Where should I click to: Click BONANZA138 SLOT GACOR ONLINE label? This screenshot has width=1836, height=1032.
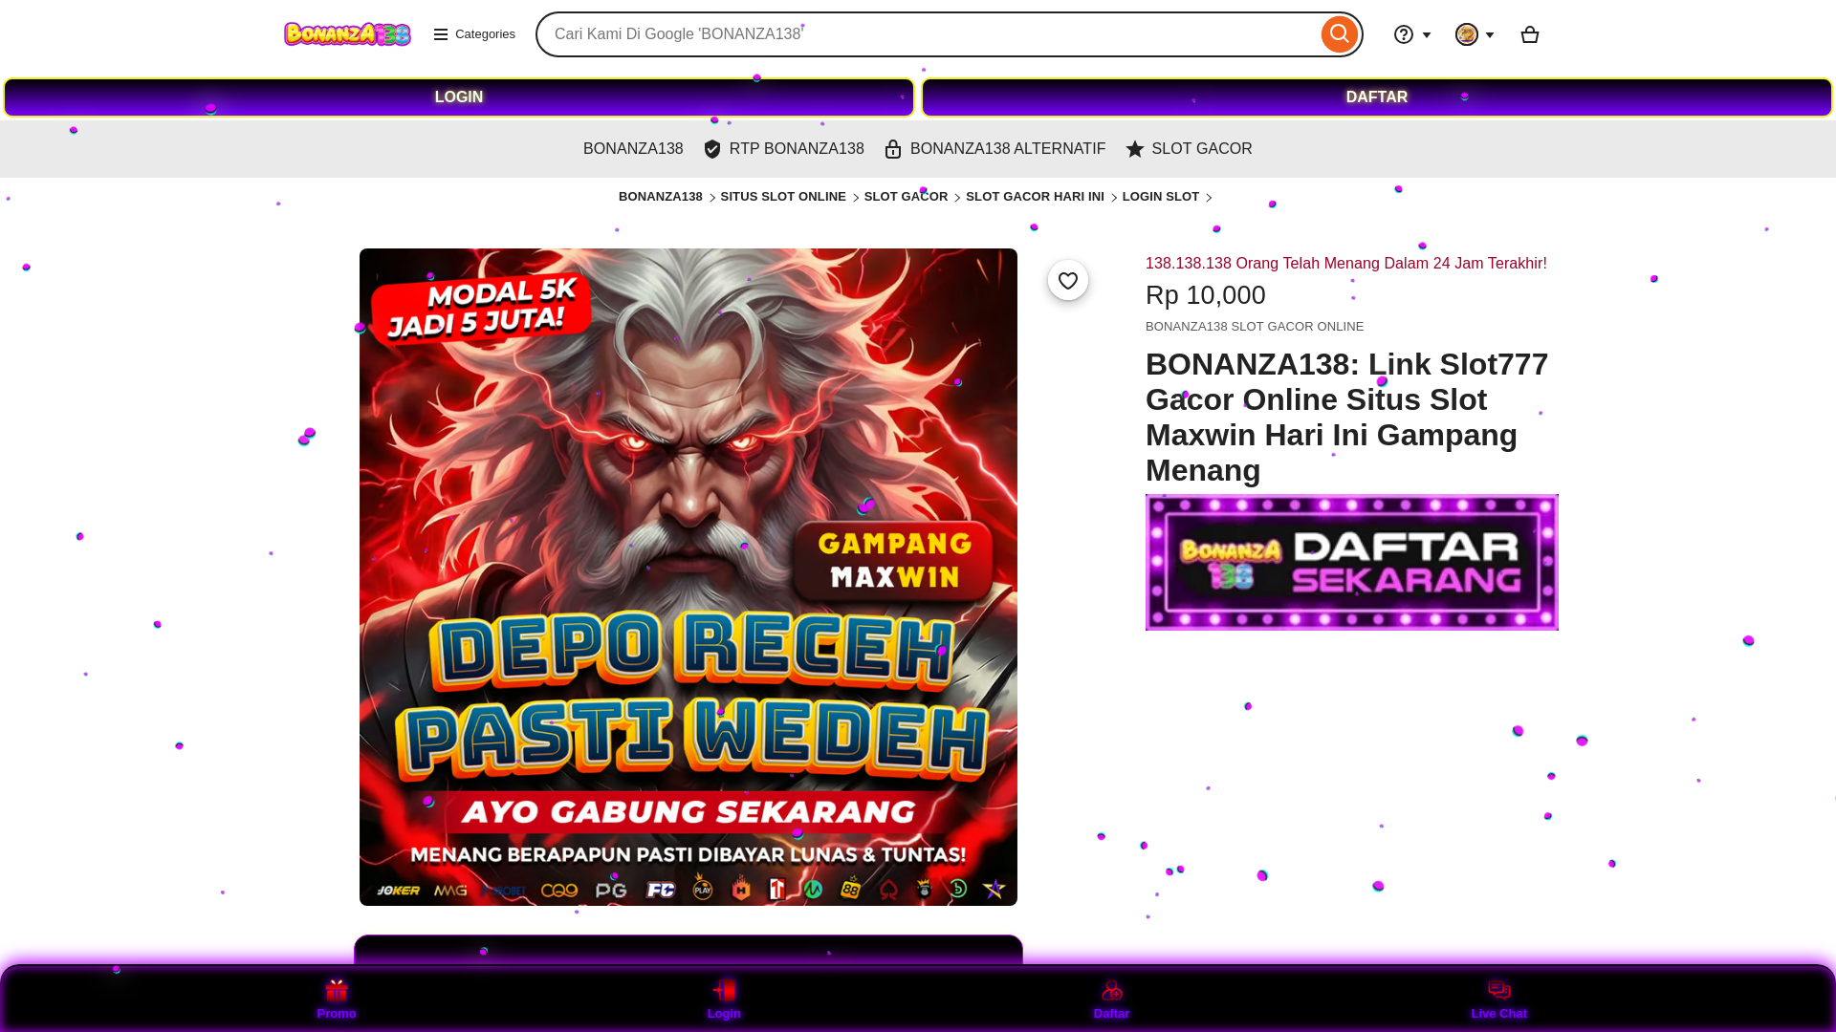[1255, 327]
